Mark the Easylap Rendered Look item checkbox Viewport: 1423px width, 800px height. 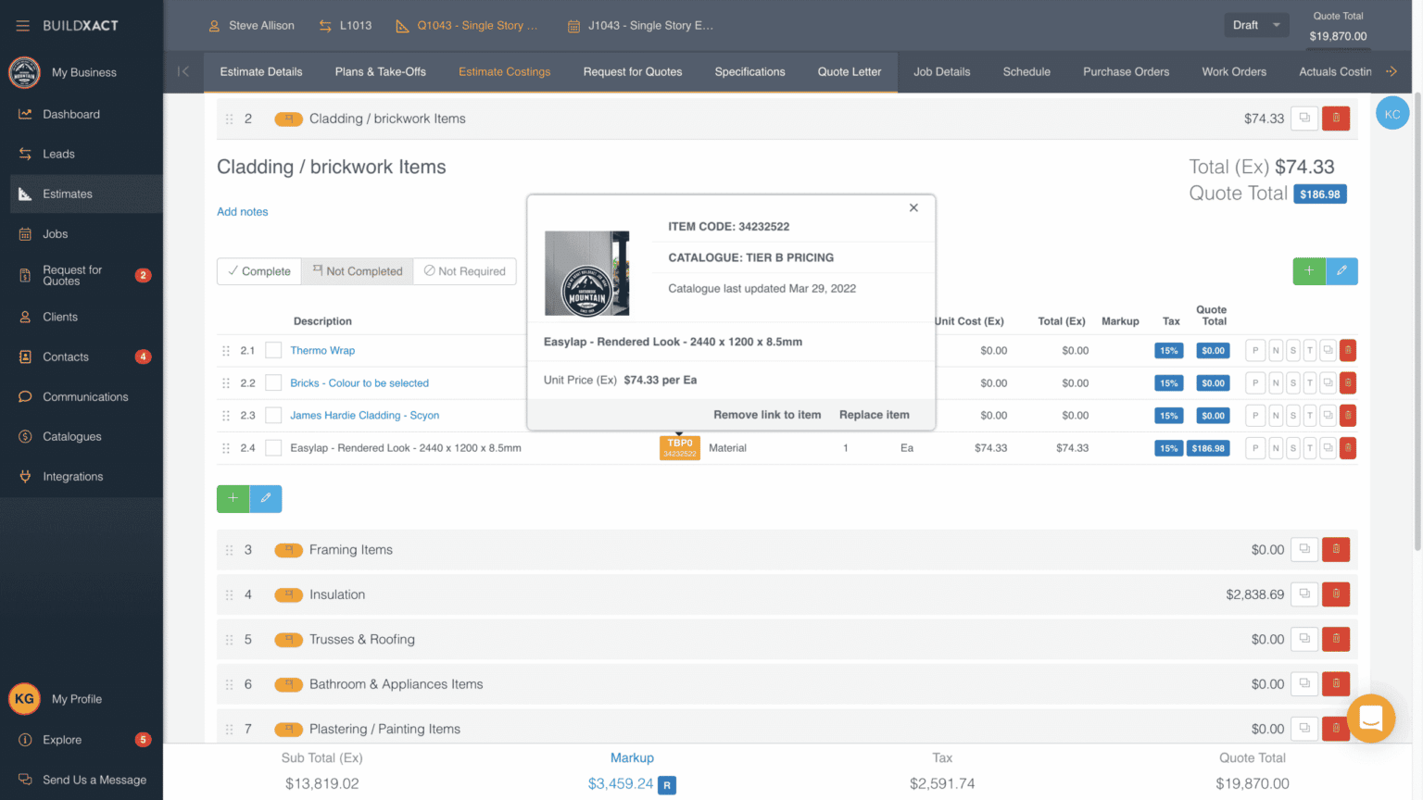(273, 447)
